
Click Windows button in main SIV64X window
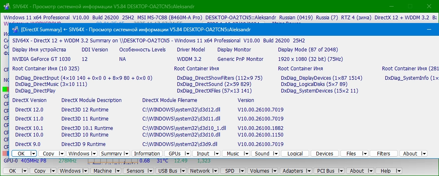tap(70, 171)
